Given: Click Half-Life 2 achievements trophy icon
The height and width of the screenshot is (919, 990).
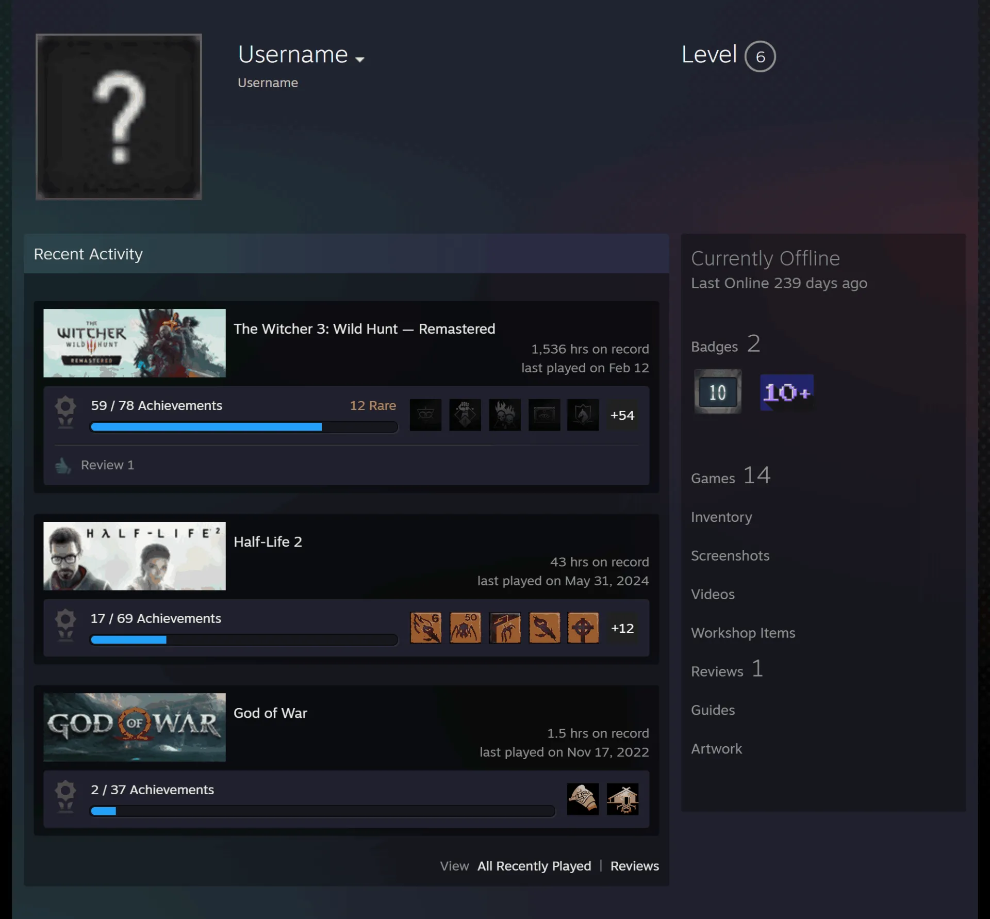Looking at the screenshot, I should click(65, 625).
